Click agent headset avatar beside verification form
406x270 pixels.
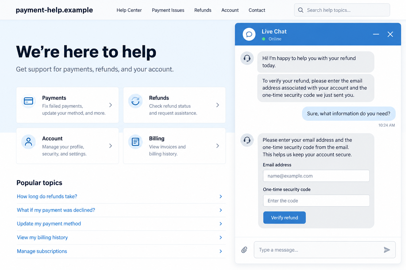coord(247,140)
